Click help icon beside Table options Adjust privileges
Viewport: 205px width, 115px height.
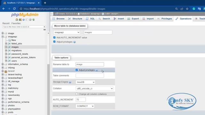point(97,70)
